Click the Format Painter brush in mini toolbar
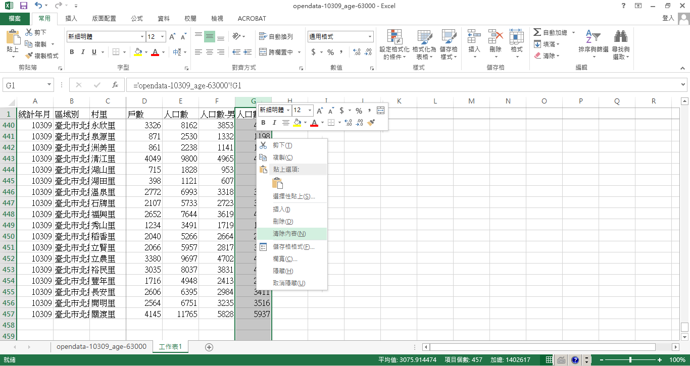The height and width of the screenshot is (366, 690). pos(371,123)
